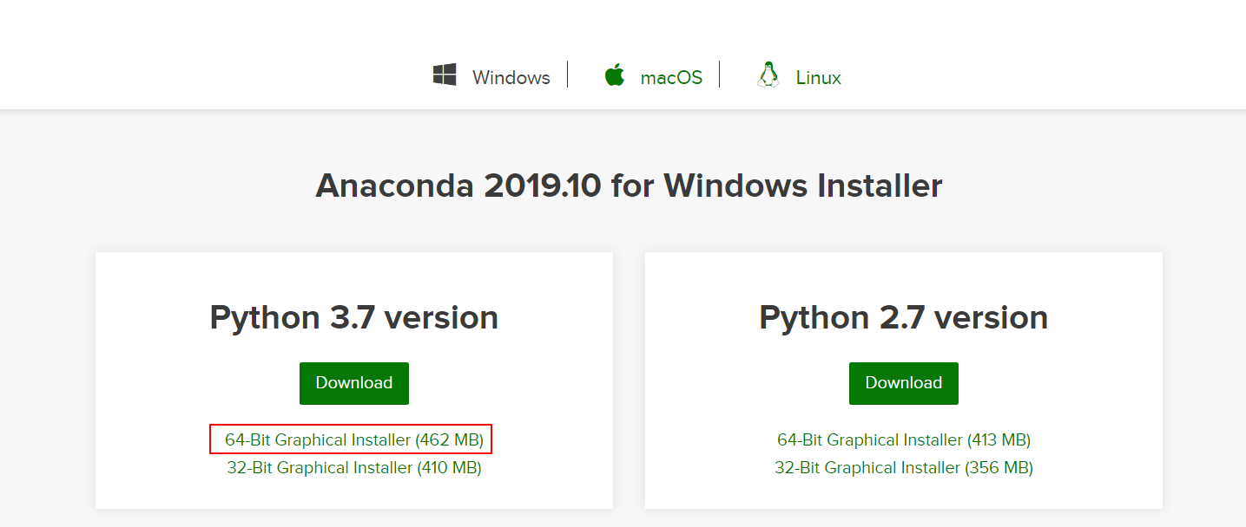This screenshot has height=527, width=1246.
Task: Click the divider between Windows and macOS
Action: click(x=567, y=75)
